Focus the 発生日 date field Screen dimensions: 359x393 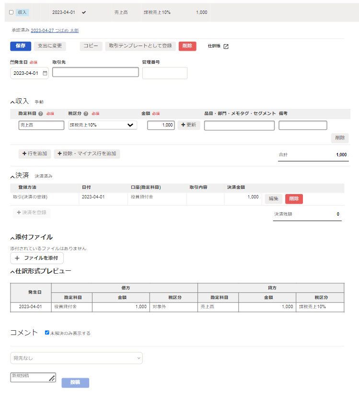pyautogui.click(x=29, y=73)
